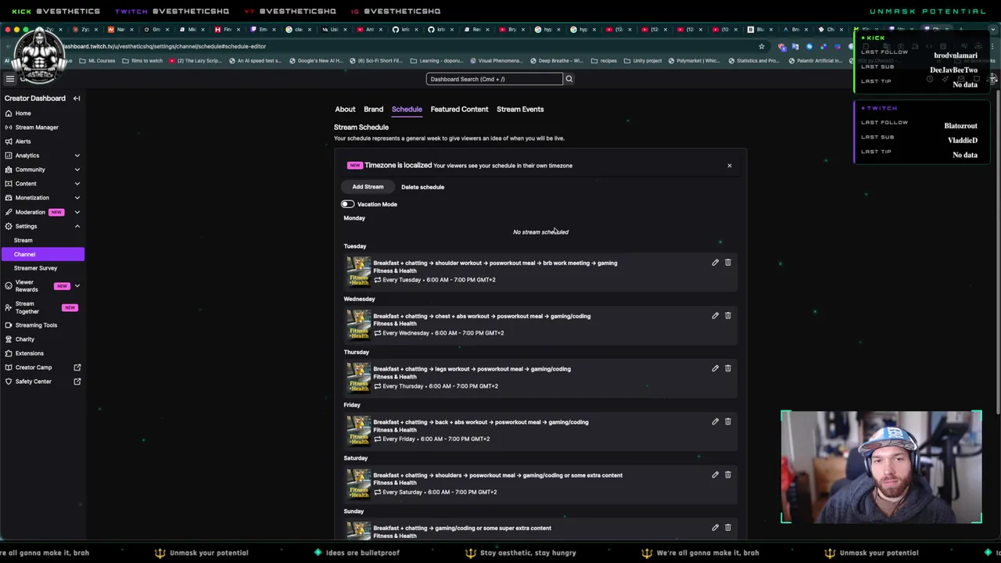Click Tuesday stream Fitness & Health thumbnail
Image resolution: width=1001 pixels, height=563 pixels.
pyautogui.click(x=359, y=271)
